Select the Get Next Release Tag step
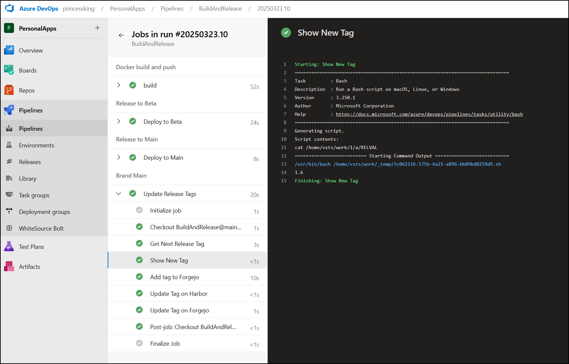Image resolution: width=569 pixels, height=364 pixels. (188, 244)
